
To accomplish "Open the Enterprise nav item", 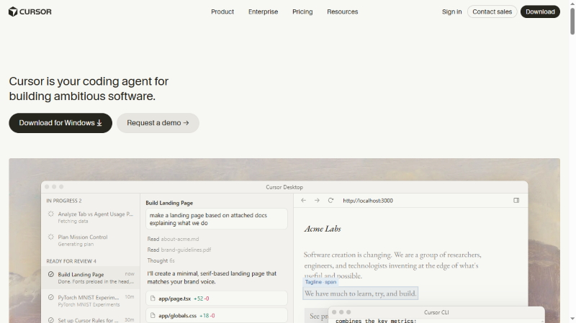I will [x=263, y=12].
